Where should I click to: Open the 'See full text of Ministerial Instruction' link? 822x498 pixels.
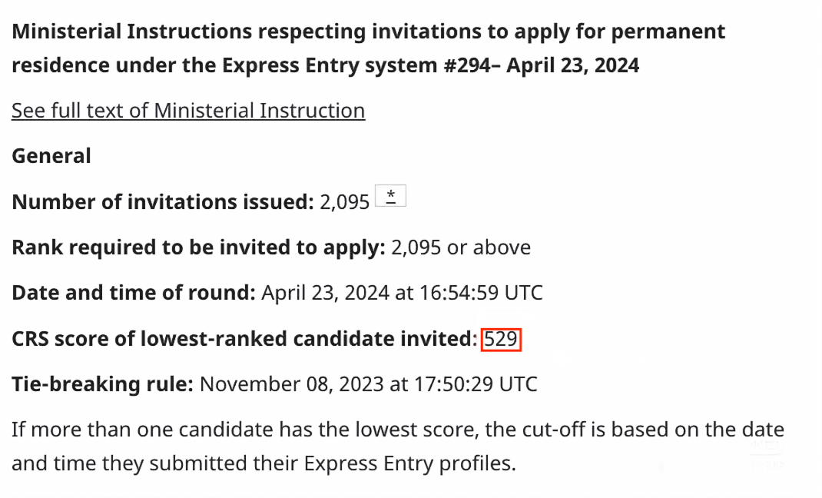pos(188,111)
